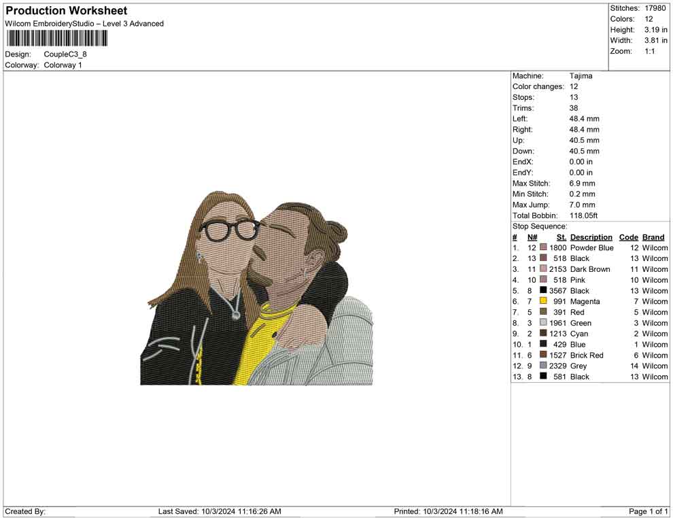Select the "Brand" column header

(653, 237)
